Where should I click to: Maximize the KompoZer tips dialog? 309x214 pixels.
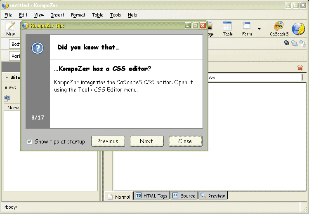click(195, 26)
